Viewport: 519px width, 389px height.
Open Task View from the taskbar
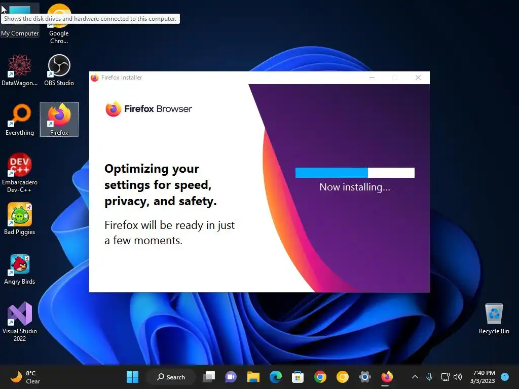(209, 377)
